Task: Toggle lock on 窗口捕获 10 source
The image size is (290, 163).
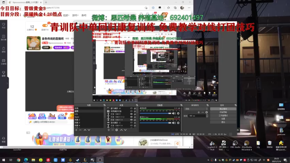Action: (x=135, y=108)
